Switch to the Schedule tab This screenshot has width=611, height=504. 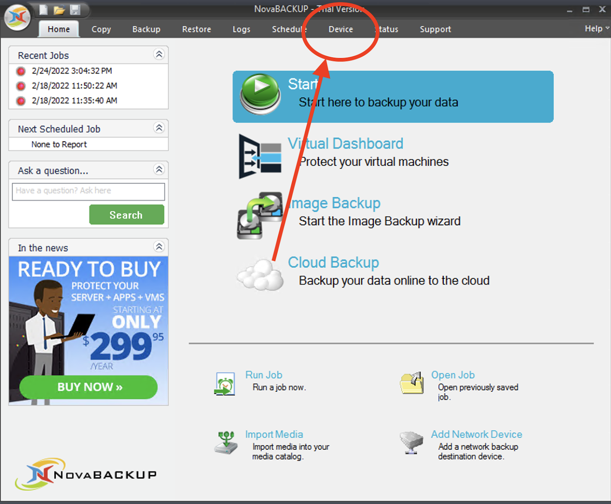click(289, 29)
